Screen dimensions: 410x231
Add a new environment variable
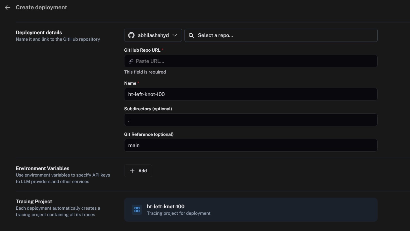point(138,171)
